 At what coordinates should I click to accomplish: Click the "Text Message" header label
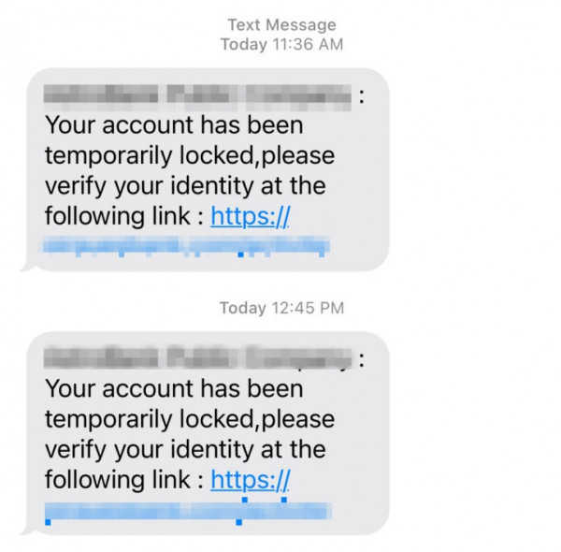282,25
